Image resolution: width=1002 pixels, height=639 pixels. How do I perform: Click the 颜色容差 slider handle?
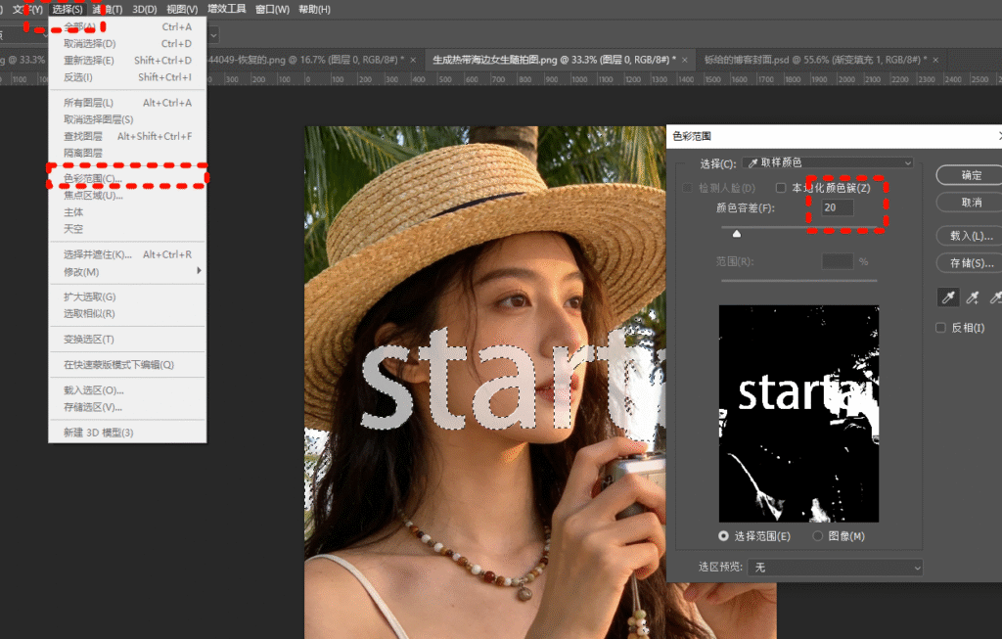(x=737, y=233)
